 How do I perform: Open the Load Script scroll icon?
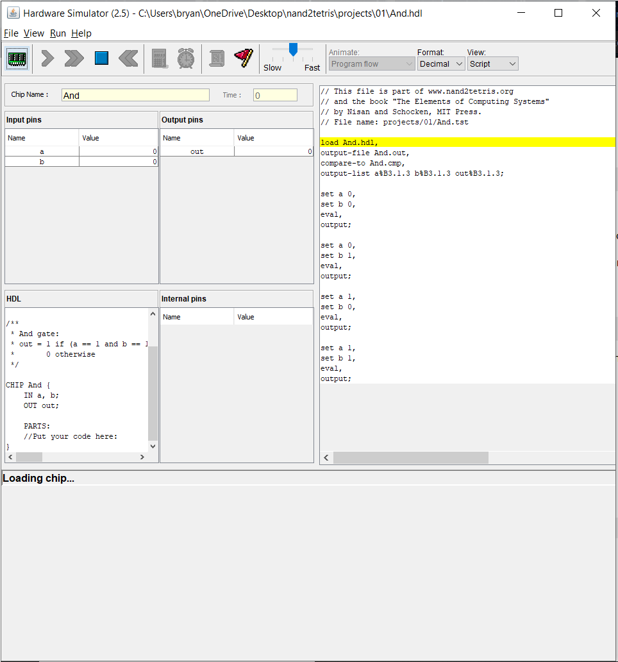[x=217, y=58]
